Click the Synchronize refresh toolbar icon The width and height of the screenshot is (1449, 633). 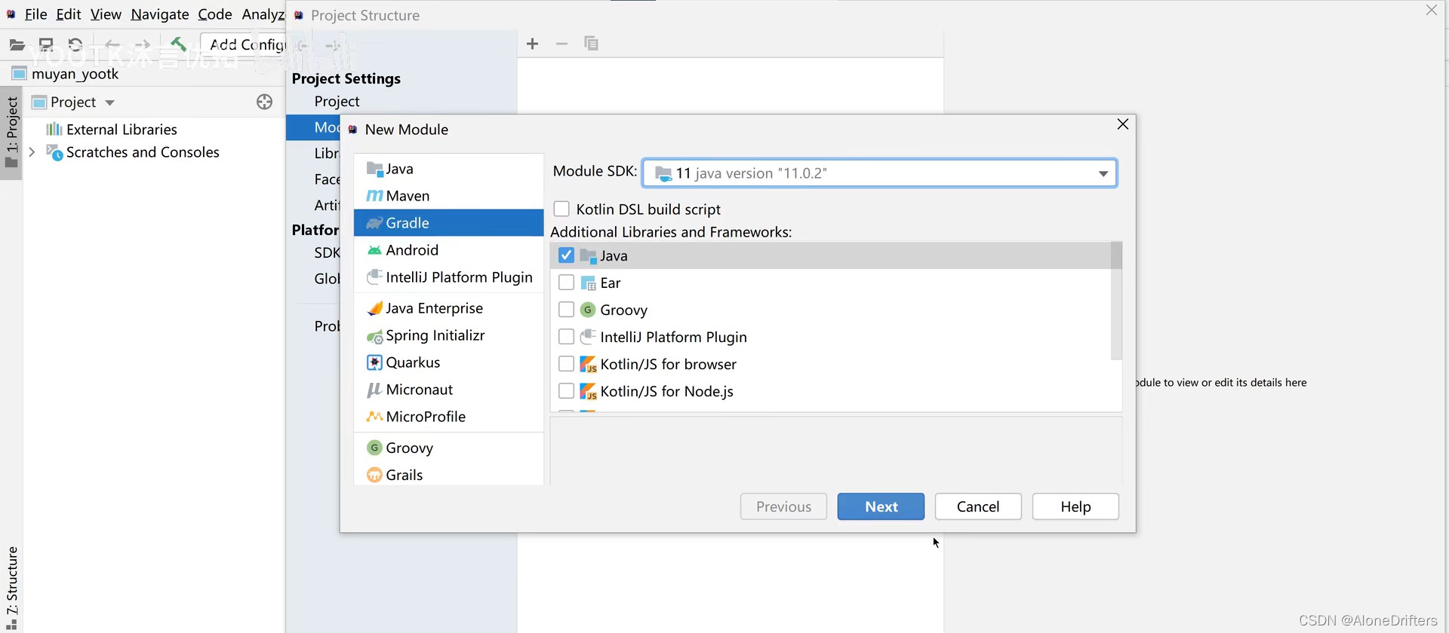click(x=75, y=44)
